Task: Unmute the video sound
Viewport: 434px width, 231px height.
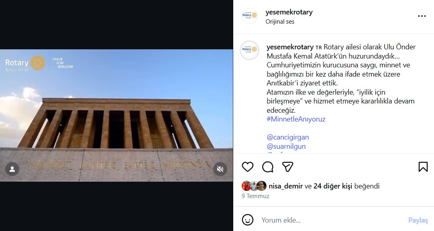Action: pyautogui.click(x=220, y=169)
